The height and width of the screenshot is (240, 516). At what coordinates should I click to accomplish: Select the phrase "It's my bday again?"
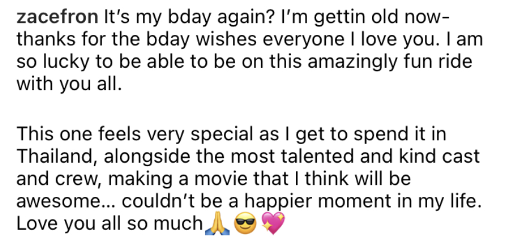point(188,18)
